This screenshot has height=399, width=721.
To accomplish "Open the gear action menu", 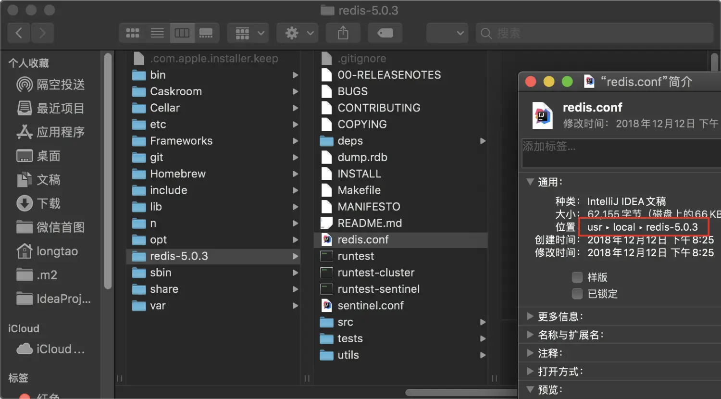I will 298,33.
